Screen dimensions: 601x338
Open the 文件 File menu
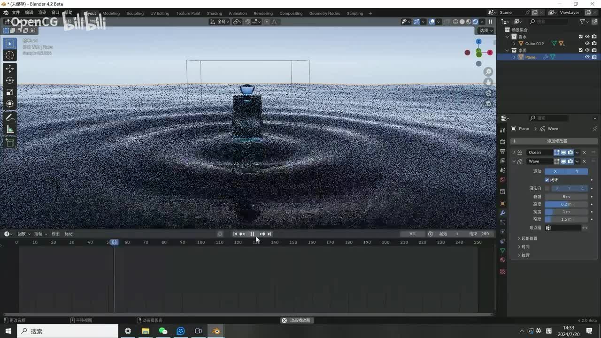pyautogui.click(x=15, y=13)
